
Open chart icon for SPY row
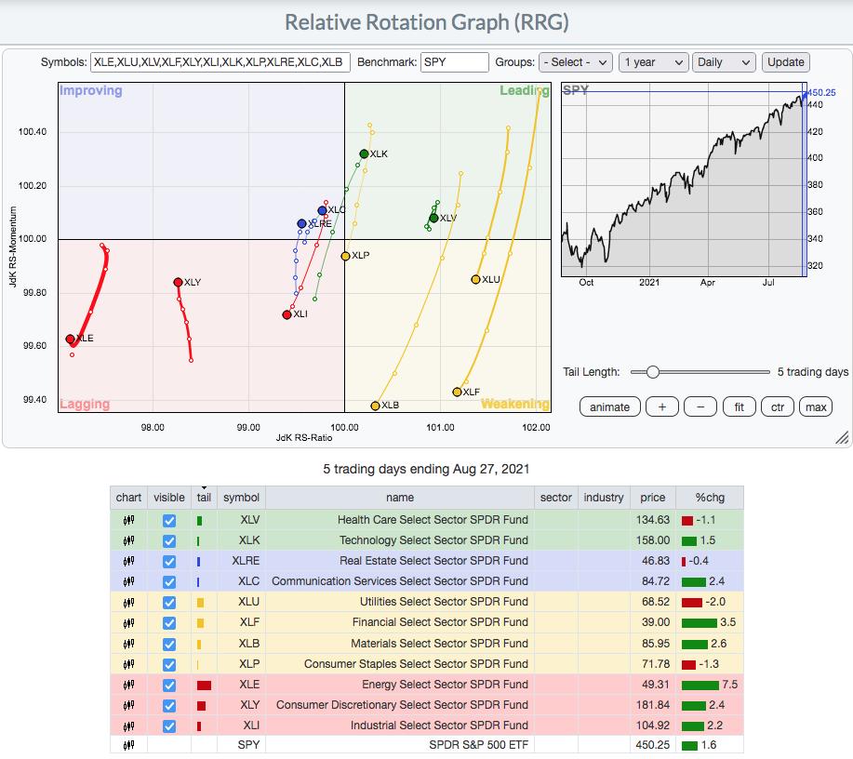tap(128, 745)
